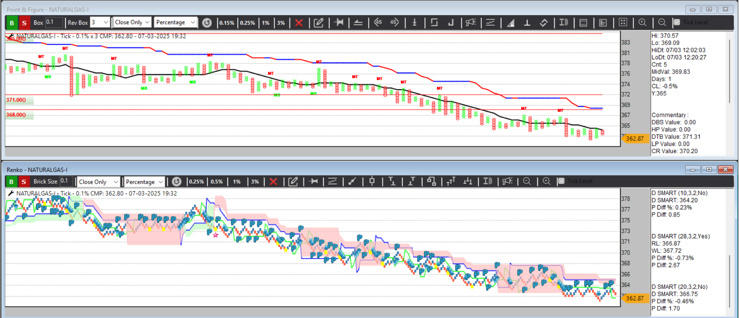Screen dimensions: 739x318
Task: Toggle Tick Level checkbox in Point & Figure
Action: (677, 22)
